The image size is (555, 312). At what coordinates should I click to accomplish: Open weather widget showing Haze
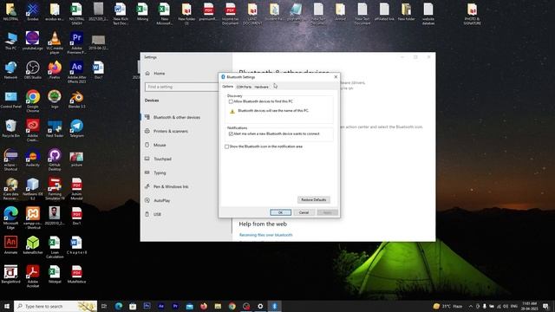[x=447, y=306]
